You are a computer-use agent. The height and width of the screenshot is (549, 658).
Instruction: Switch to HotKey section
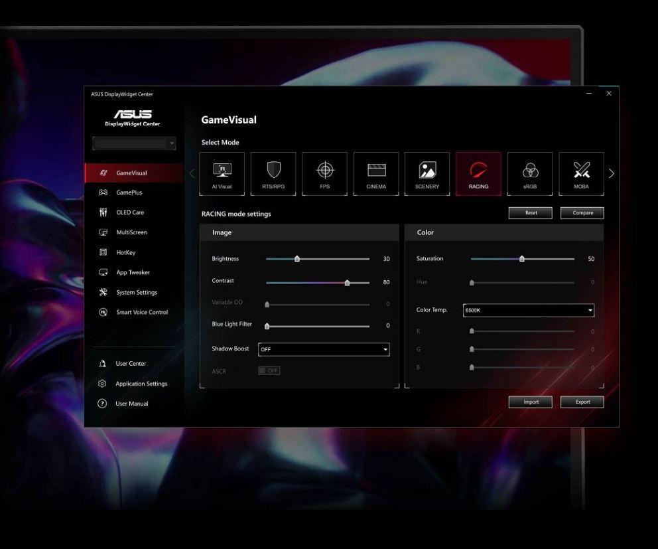click(134, 252)
